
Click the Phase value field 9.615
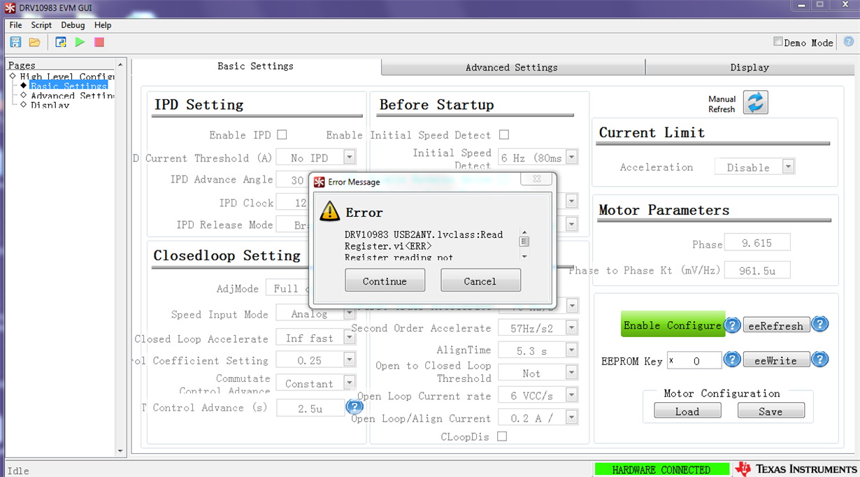[x=757, y=243]
